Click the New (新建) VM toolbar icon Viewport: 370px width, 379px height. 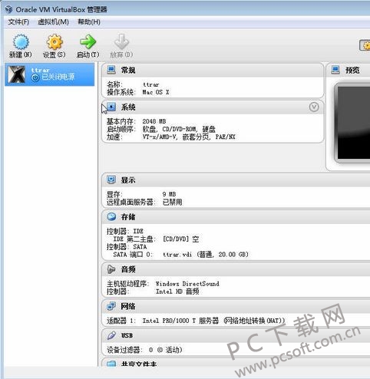coord(21,42)
